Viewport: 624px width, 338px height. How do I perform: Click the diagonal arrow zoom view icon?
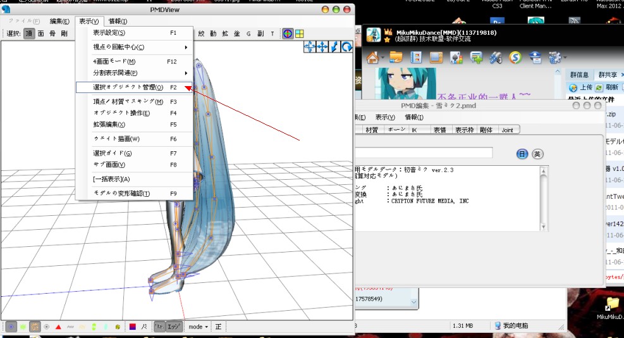(334, 47)
